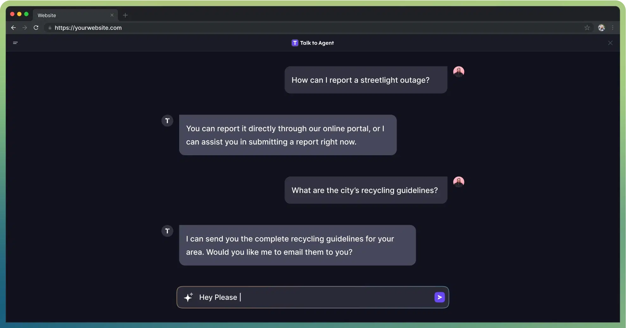Viewport: 626px width, 328px height.
Task: Open the hamburger menu in chat header
Action: 15,43
